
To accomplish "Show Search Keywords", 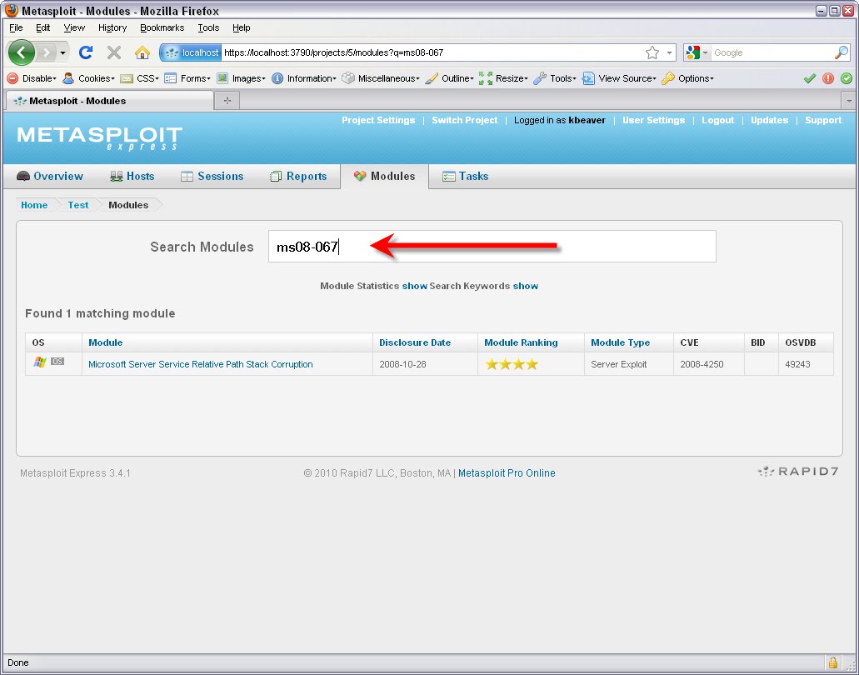I will click(526, 286).
